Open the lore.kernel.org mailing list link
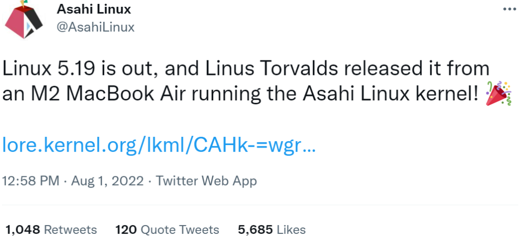The width and height of the screenshot is (528, 245). (x=159, y=145)
